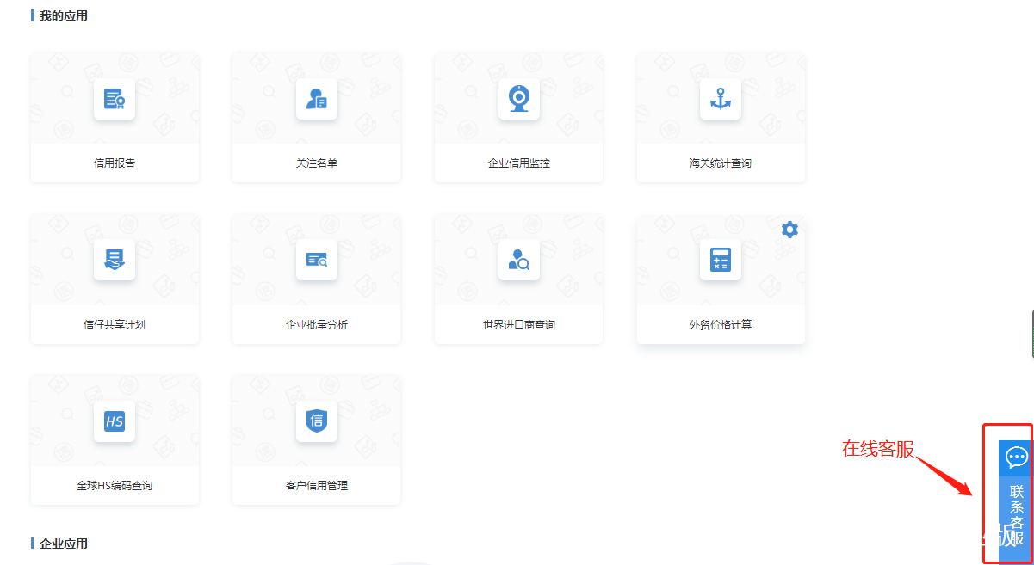Viewport: 1034px width, 565px height.
Task: Click the 企业批量分析 search-list icon
Action: click(x=316, y=259)
